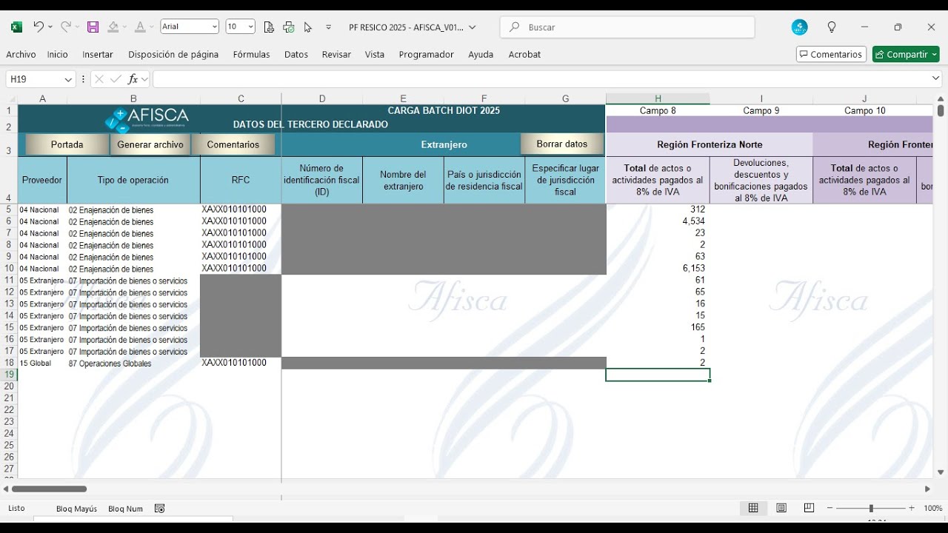Image resolution: width=948 pixels, height=533 pixels.
Task: Click the zoom in plus icon
Action: click(911, 508)
